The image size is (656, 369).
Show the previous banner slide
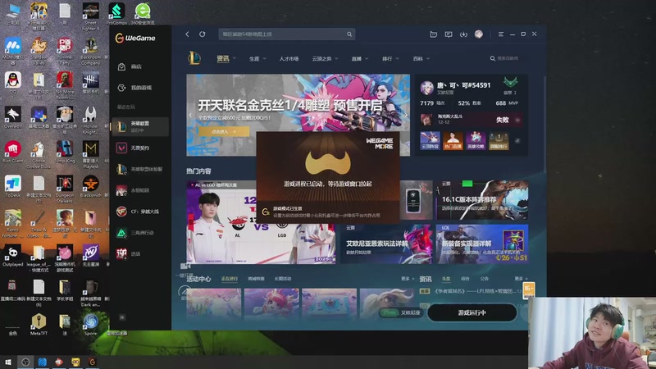pos(190,115)
